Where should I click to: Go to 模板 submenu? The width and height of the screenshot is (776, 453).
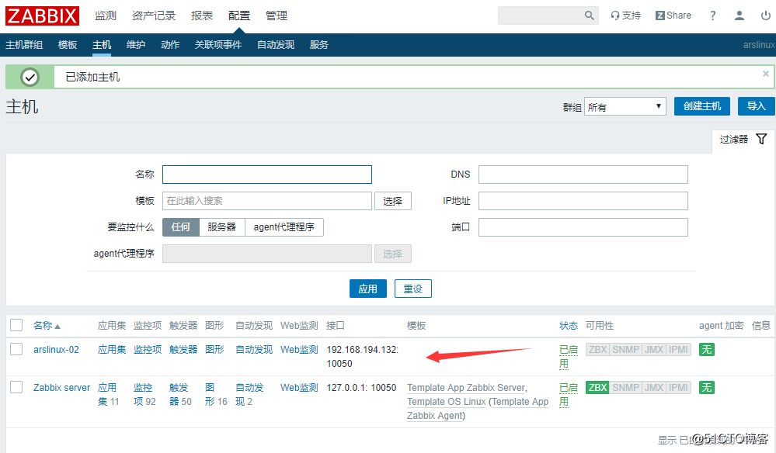click(x=68, y=45)
